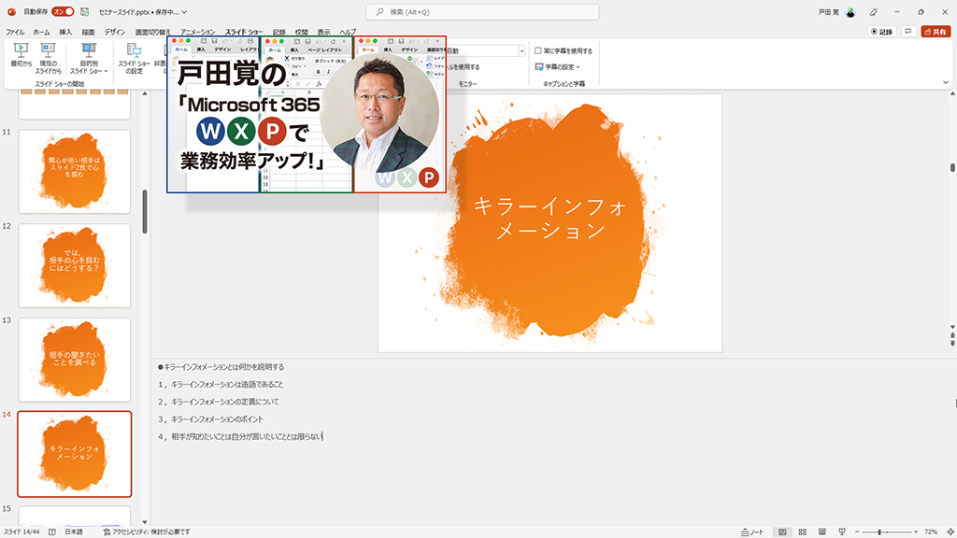The width and height of the screenshot is (957, 538).
Task: Click the 共有 (Share) button
Action: (x=936, y=30)
